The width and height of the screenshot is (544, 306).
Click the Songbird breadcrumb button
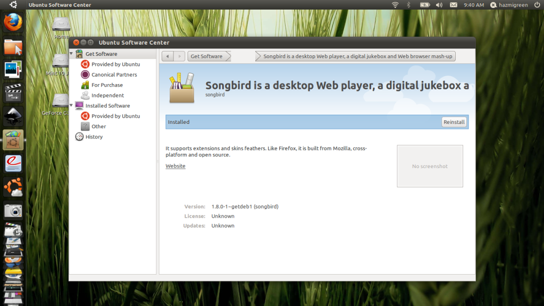click(x=355, y=56)
